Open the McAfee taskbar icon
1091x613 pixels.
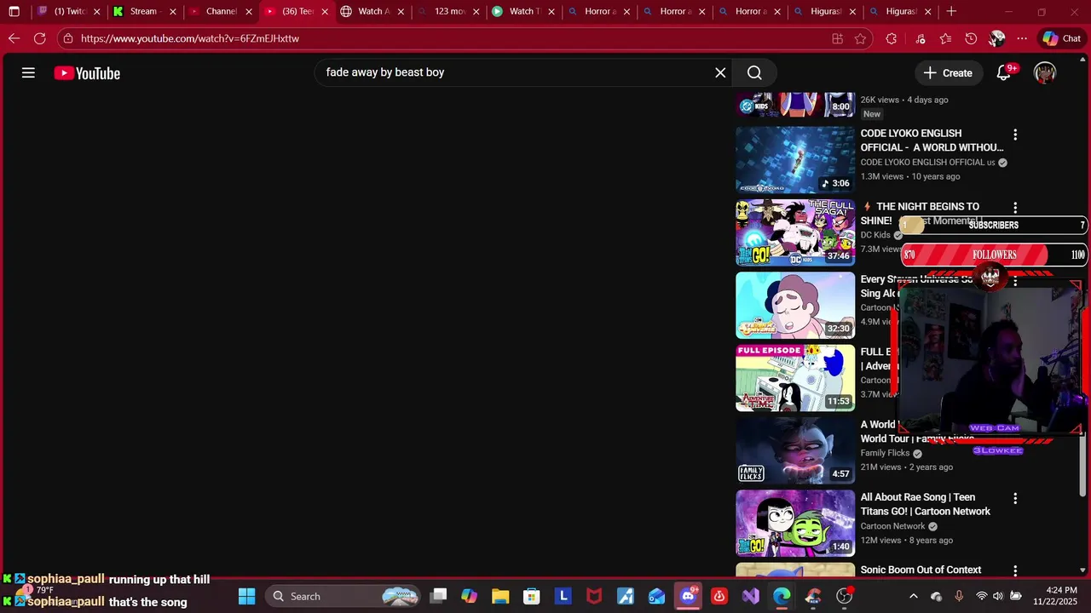pyautogui.click(x=594, y=596)
